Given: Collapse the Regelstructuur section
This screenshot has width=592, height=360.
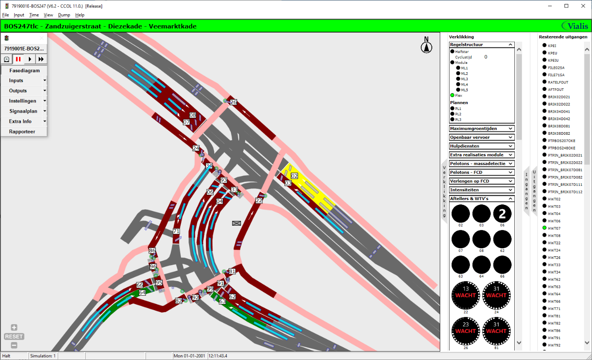Looking at the screenshot, I should [510, 45].
